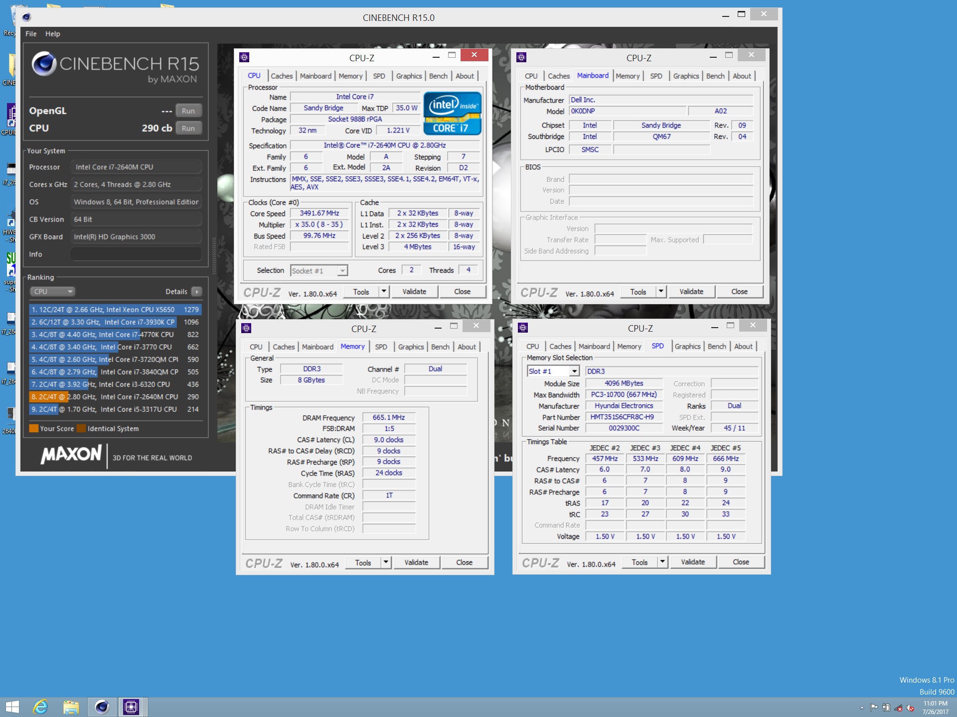Open Cinebench File menu

point(31,33)
